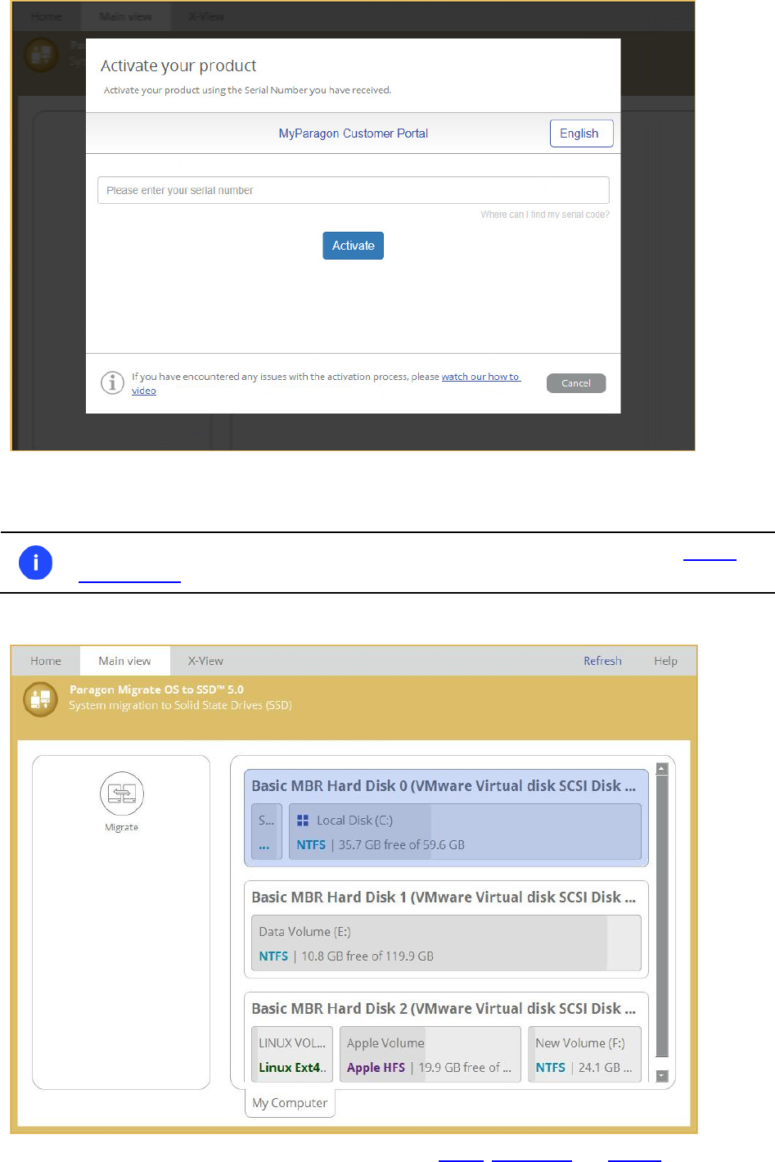Click 'Where can I find my serial code?'
This screenshot has height=1162, width=775.
pos(545,215)
